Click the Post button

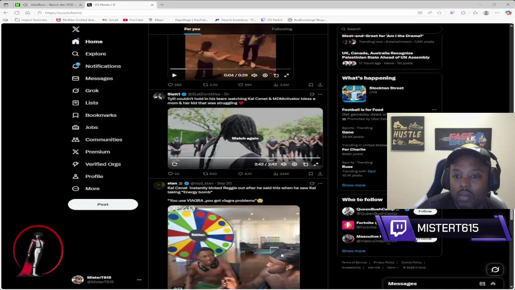tap(103, 204)
